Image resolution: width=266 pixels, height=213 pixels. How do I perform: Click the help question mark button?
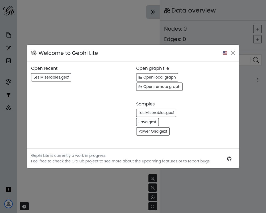24,206
